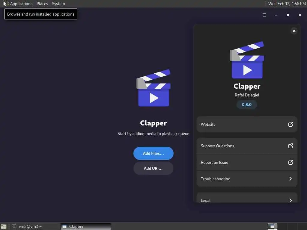This screenshot has width=307, height=230.
Task: Click the Add Files... button
Action: click(153, 153)
